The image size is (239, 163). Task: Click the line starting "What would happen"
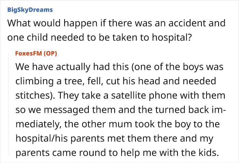point(116,23)
